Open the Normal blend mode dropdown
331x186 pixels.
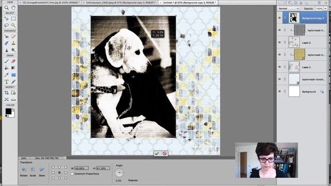[289, 8]
